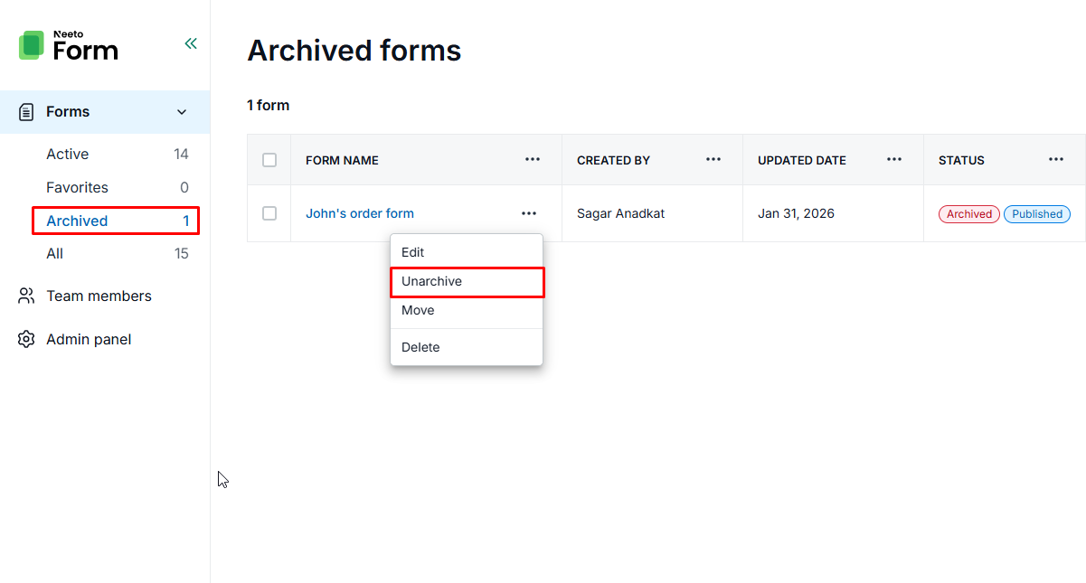1086x583 pixels.
Task: Open the Updated Date column options ellipsis
Action: 894,160
